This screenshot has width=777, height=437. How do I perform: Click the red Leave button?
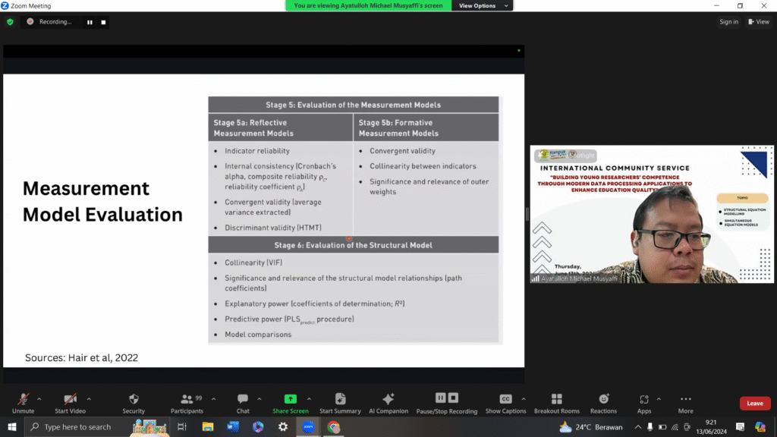click(x=754, y=404)
